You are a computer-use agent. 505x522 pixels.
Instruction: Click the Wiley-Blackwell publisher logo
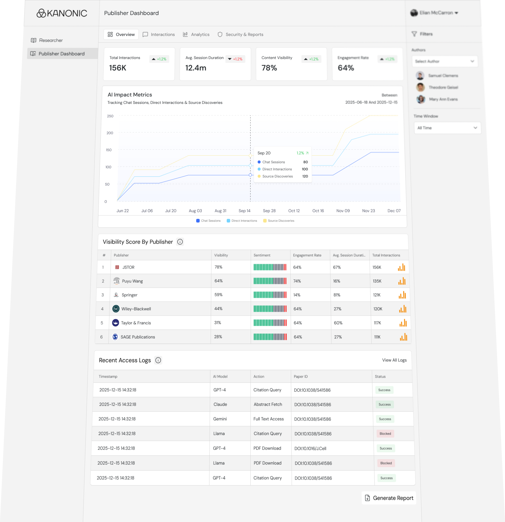pyautogui.click(x=116, y=309)
